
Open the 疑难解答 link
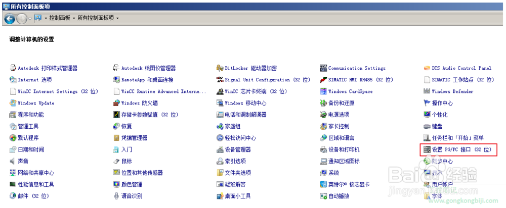click(x=235, y=184)
